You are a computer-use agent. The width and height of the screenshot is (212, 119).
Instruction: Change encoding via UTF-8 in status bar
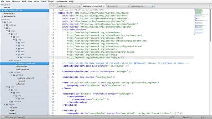(x=172, y=117)
